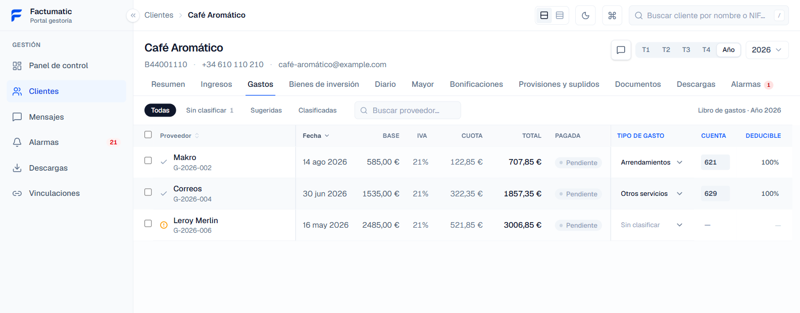Image resolution: width=800 pixels, height=313 pixels.
Task: Open the client Descargas tab
Action: pos(696,84)
